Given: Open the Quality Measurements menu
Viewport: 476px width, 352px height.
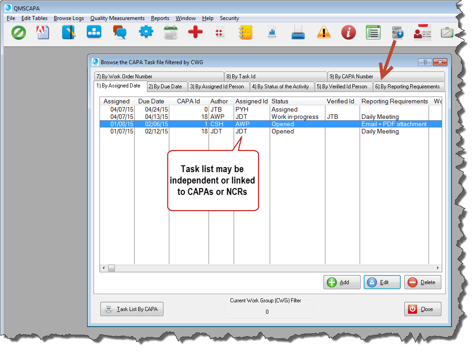Looking at the screenshot, I should (x=117, y=18).
